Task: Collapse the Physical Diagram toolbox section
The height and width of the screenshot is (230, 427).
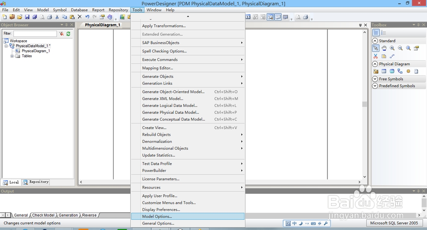Action: pos(375,64)
